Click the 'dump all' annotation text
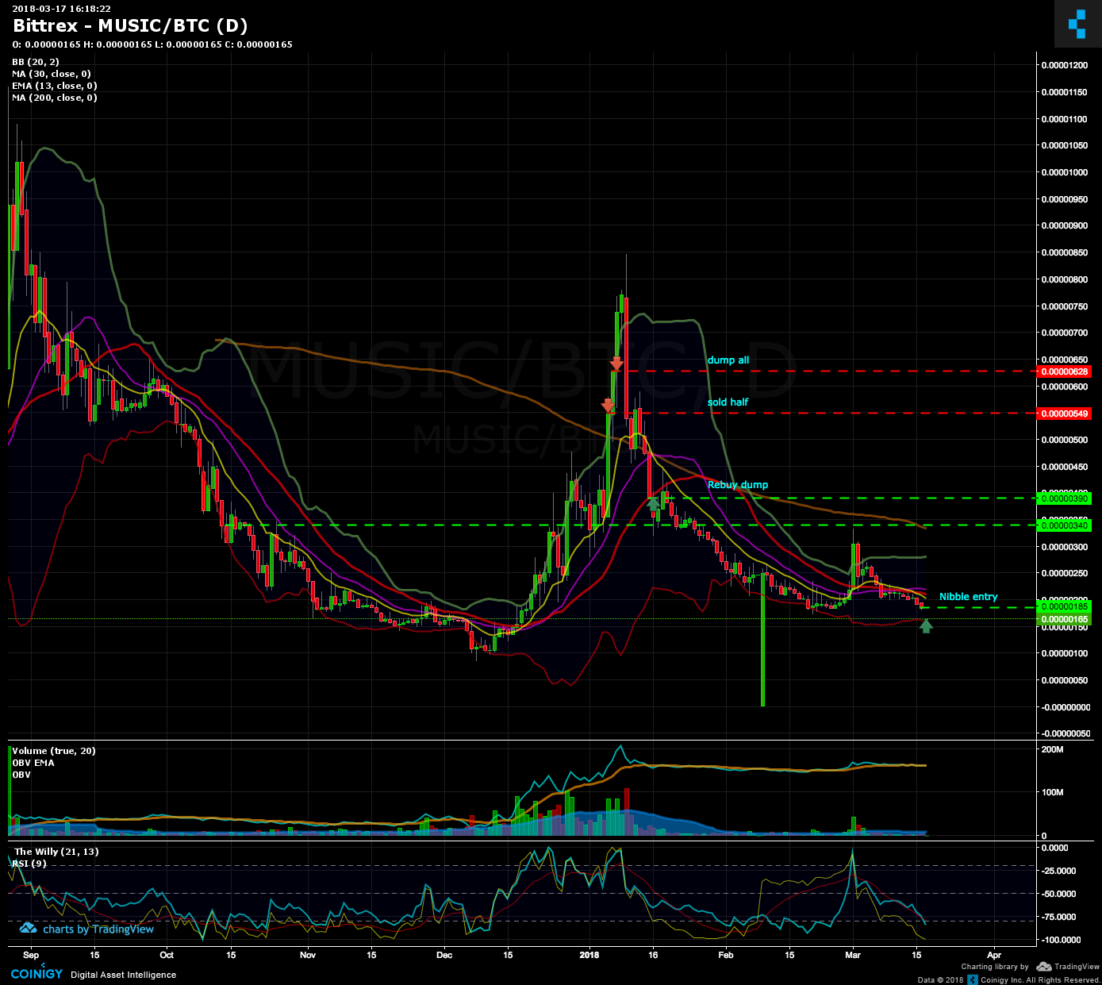1102x985 pixels. [728, 360]
